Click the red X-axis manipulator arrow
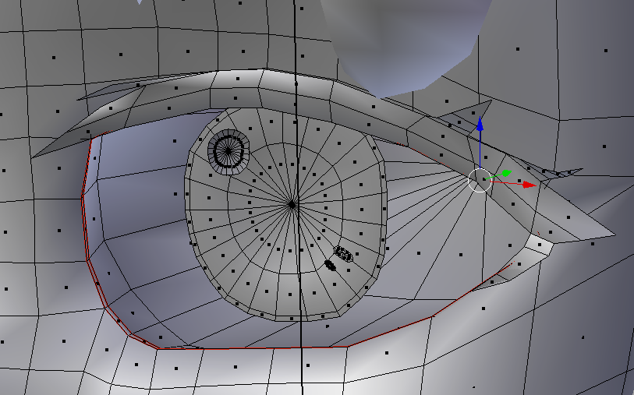This screenshot has height=395, width=634. tap(530, 185)
